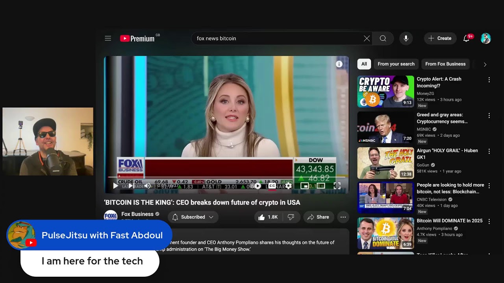This screenshot has height=283, width=504.
Task: Open the Anthony Pompliano channel name
Action: point(435,228)
